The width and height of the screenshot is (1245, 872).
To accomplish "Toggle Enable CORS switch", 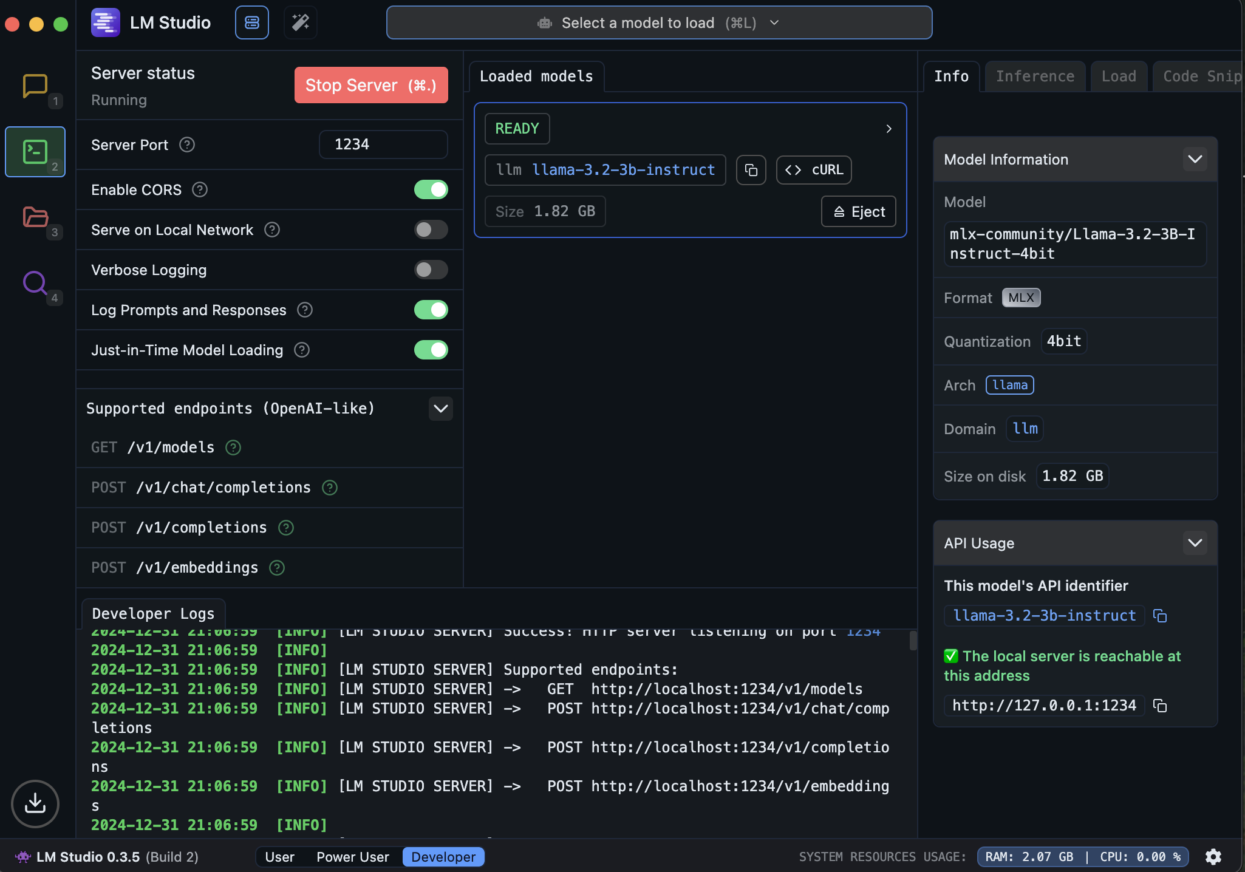I will pyautogui.click(x=431, y=189).
